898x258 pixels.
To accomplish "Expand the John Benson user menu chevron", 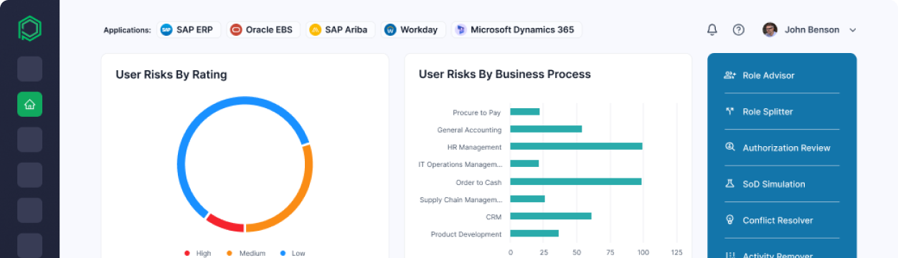I will click(853, 30).
